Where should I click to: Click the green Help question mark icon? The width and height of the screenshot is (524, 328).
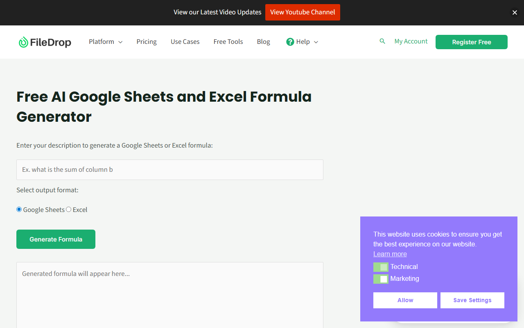(x=290, y=42)
